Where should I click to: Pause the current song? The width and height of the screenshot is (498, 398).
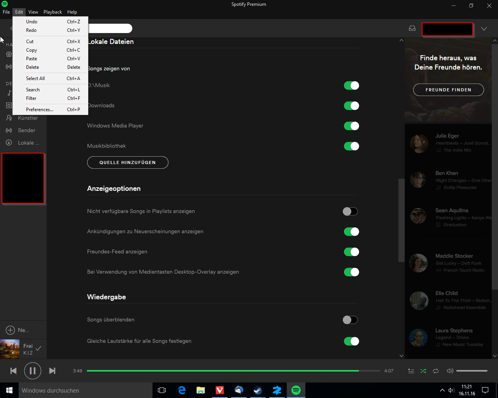(33, 371)
